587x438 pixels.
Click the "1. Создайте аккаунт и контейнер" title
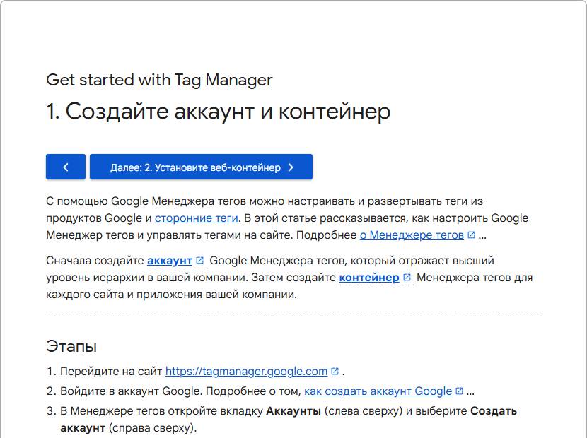219,112
